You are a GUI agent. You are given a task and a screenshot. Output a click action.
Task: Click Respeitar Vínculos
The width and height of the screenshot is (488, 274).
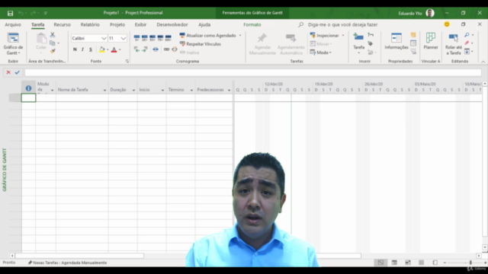[x=201, y=44]
